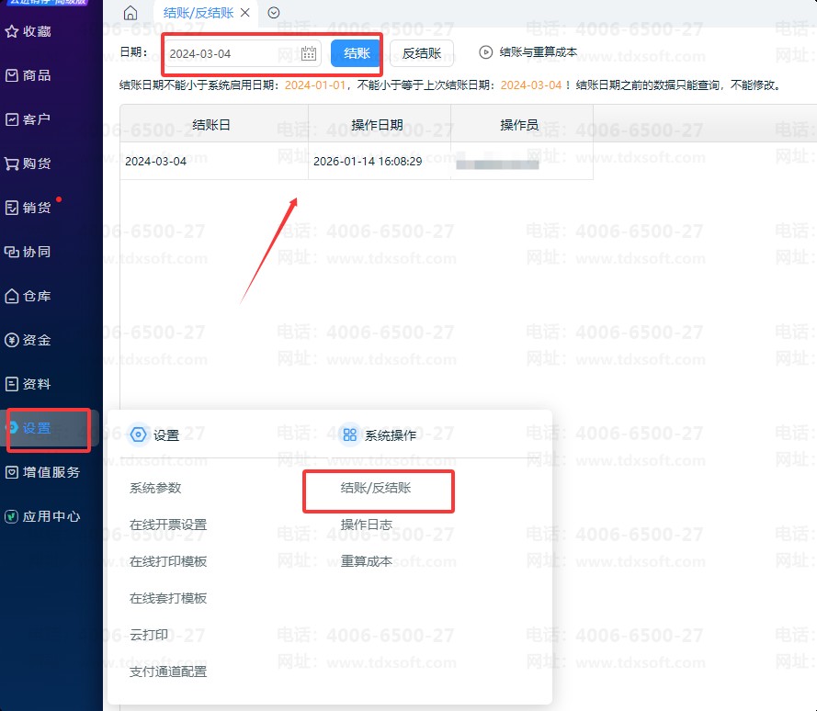
Task: Click the blue 结账 button
Action: pyautogui.click(x=356, y=53)
